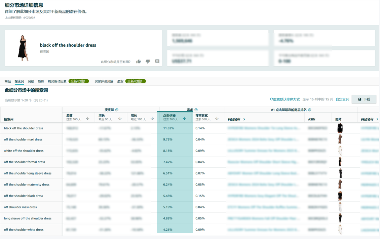Viewport: 380px width, 239px height.
Task: Sort by 总数 column arrow
Action: tap(88, 118)
